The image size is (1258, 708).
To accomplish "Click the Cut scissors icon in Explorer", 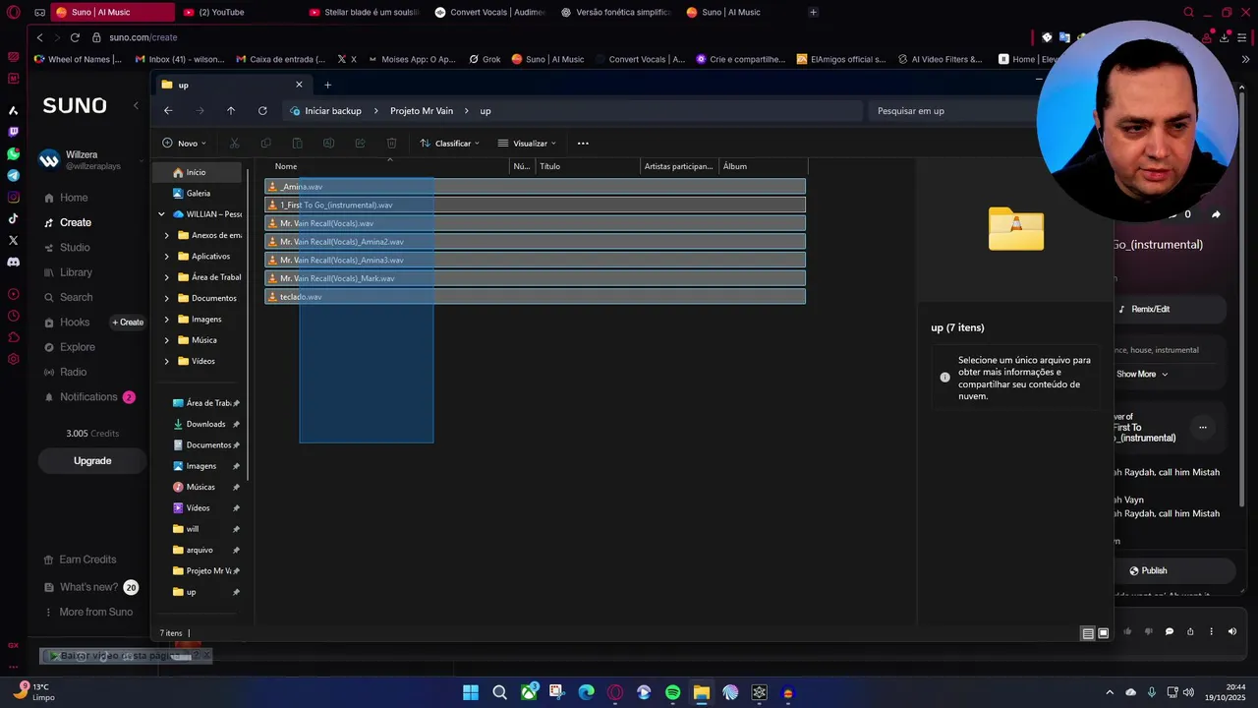I will click(x=234, y=144).
